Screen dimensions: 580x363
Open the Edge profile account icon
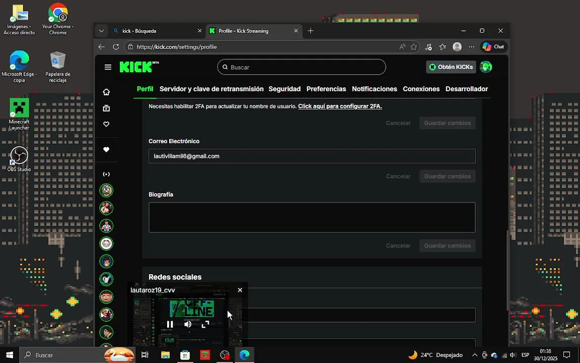tap(457, 47)
